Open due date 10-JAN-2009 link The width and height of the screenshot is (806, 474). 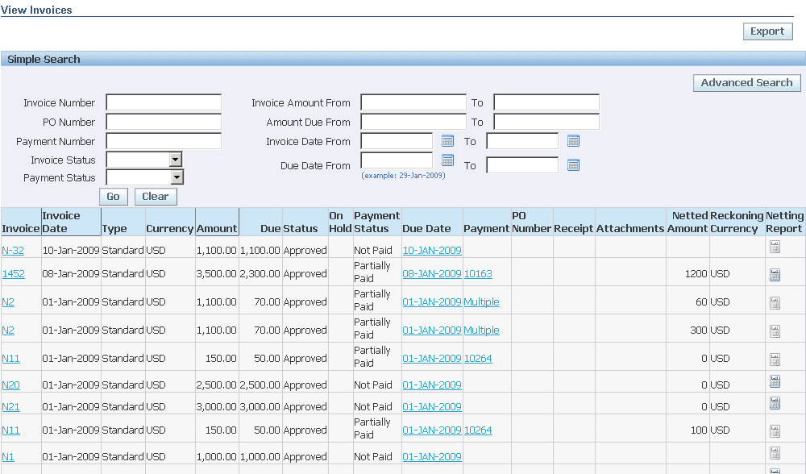click(432, 251)
